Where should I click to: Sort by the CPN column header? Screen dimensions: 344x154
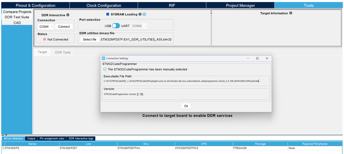pyautogui.click(x=204, y=144)
